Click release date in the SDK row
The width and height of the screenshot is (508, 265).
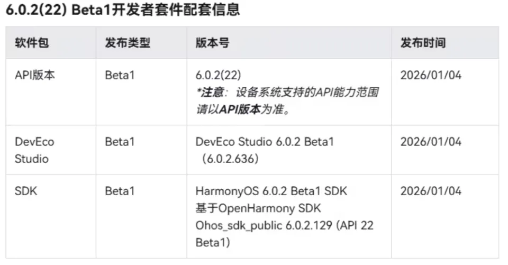point(431,191)
